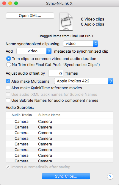Zoom the window with the green button
The height and width of the screenshot is (185, 119).
coord(16,3)
